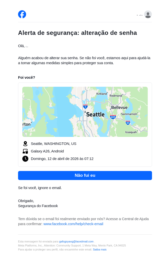Click the "Galaxy A26, Android" device text

click(47, 151)
